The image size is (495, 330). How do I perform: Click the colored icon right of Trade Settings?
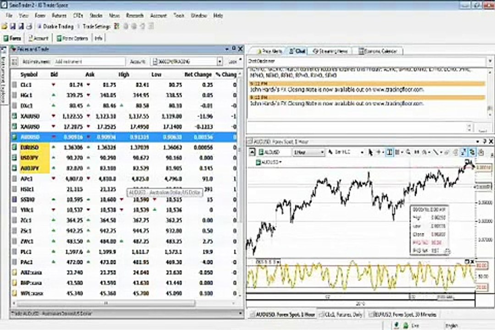(117, 26)
